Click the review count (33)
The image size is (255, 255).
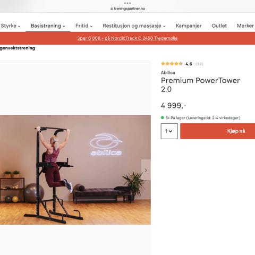click(199, 64)
